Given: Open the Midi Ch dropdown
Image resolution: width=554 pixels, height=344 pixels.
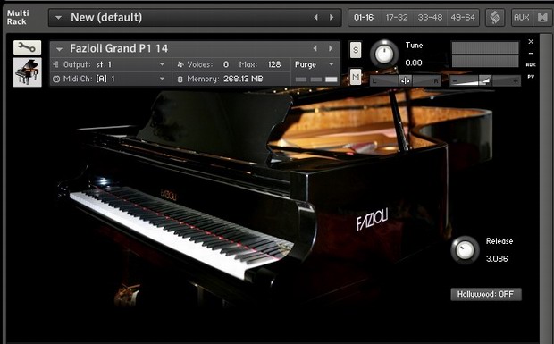Looking at the screenshot, I should tap(162, 79).
